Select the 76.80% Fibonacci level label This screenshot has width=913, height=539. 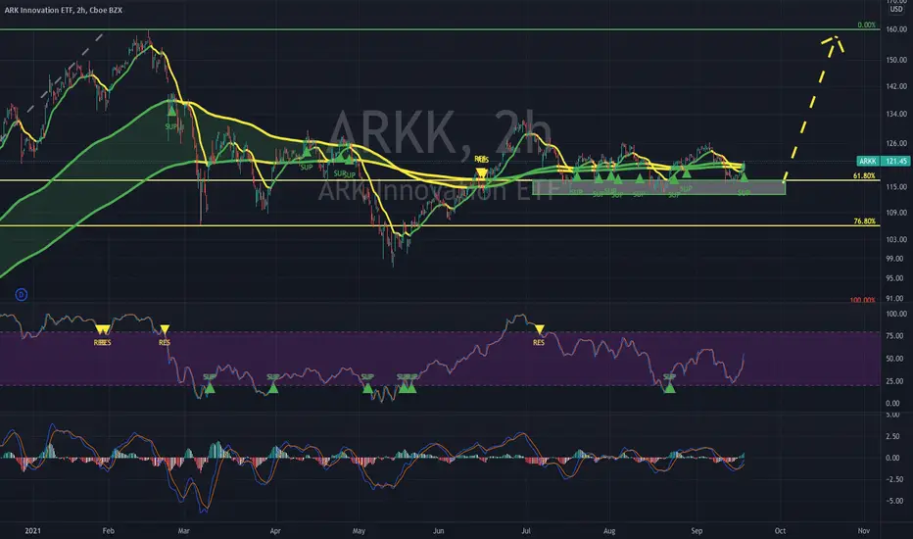point(864,221)
